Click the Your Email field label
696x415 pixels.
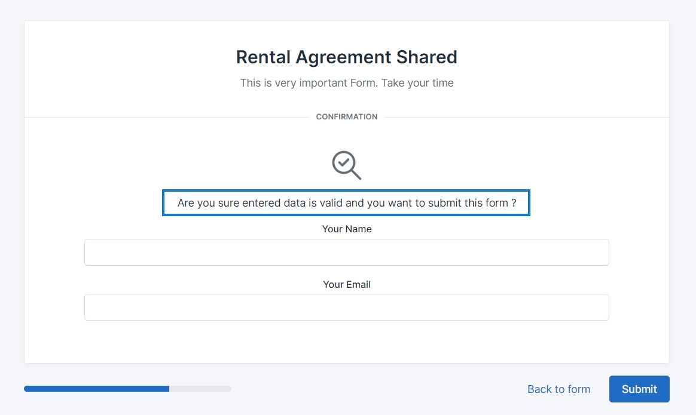[x=346, y=285]
